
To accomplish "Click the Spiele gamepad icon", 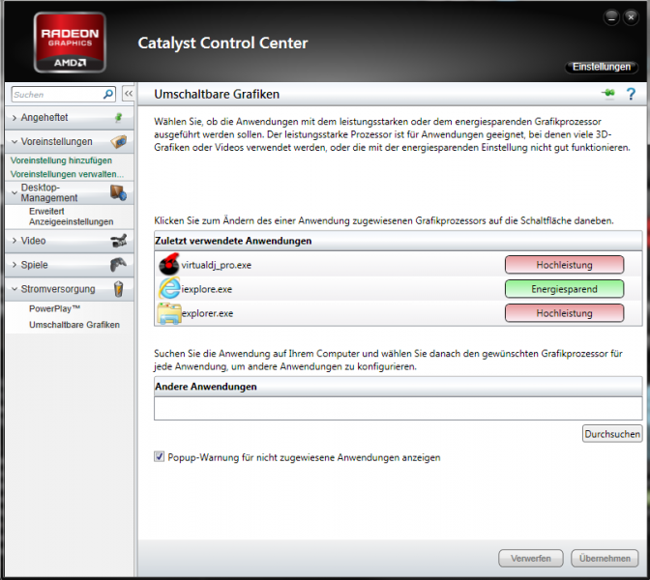I will pos(119,265).
